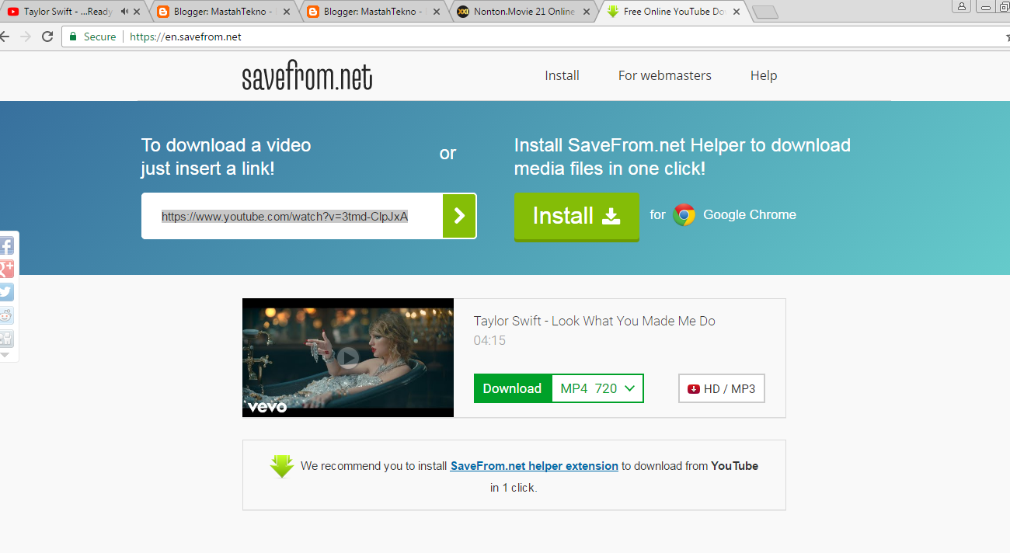Close the second Blogger MastahTekno tab

pyautogui.click(x=437, y=12)
